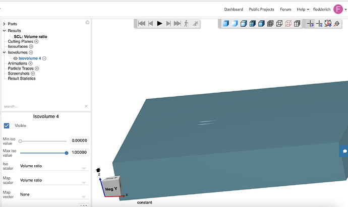The image size is (348, 207).
Task: Skip to last animation frame
Action: click(x=178, y=24)
